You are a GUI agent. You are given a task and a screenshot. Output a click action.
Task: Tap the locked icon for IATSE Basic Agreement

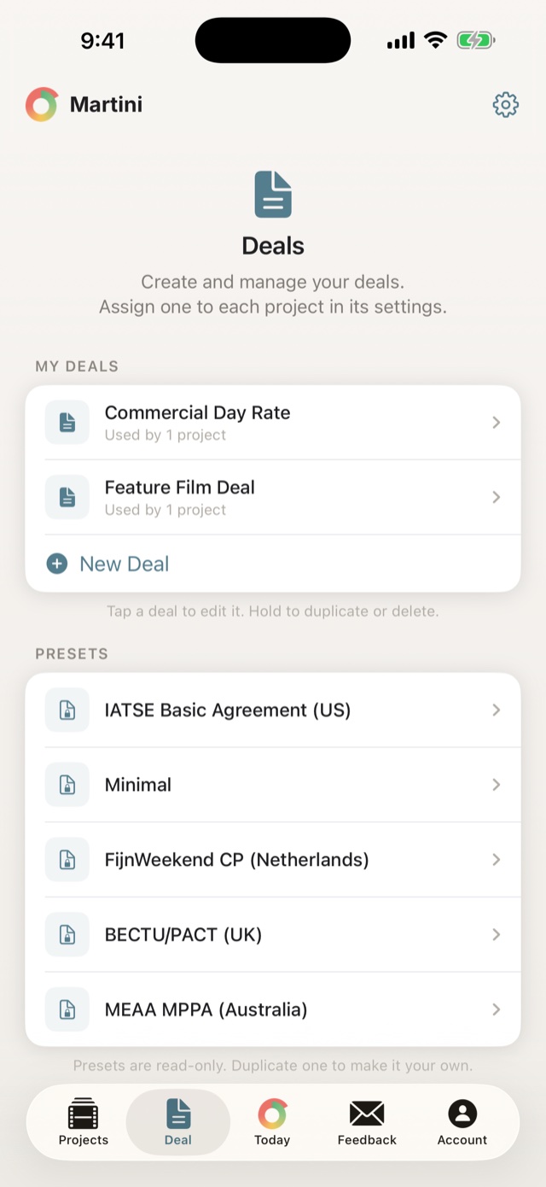[67, 710]
